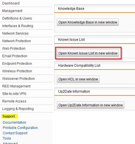Screen dimensions: 135x144
Task: Open Endpoint Protection menu item
Action: (26, 64)
